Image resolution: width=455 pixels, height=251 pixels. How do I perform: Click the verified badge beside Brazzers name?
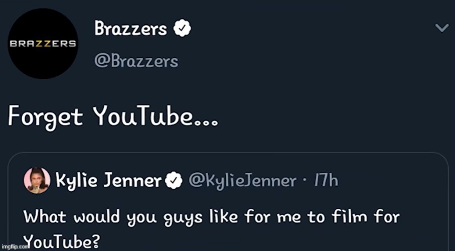click(x=181, y=29)
